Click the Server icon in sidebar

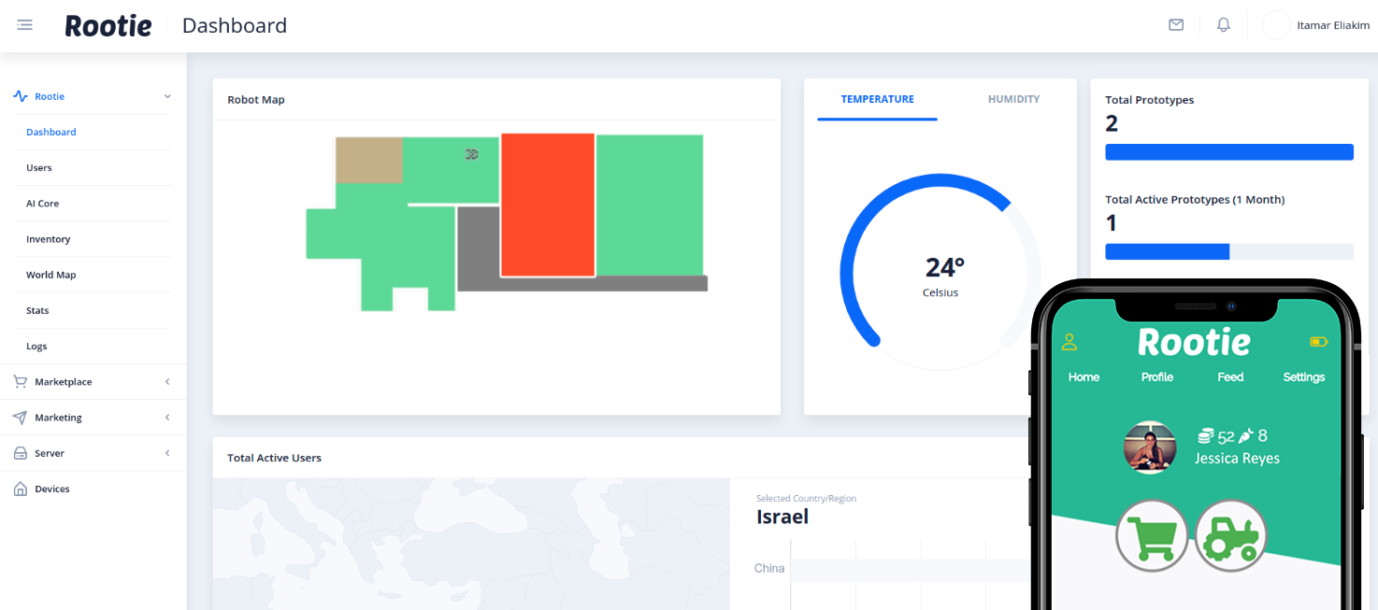[x=21, y=453]
